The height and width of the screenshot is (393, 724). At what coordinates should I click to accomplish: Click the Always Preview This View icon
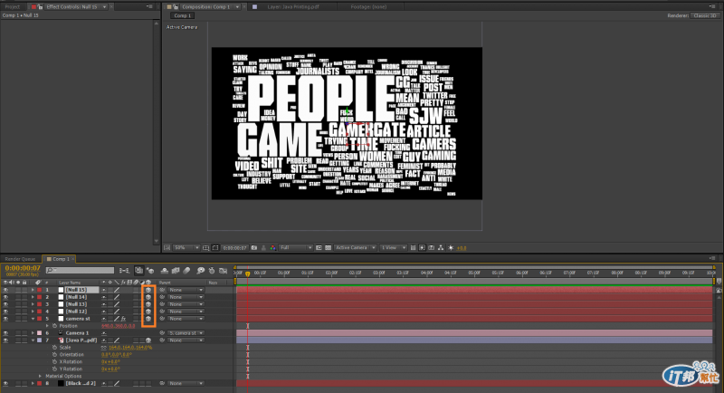(167, 248)
